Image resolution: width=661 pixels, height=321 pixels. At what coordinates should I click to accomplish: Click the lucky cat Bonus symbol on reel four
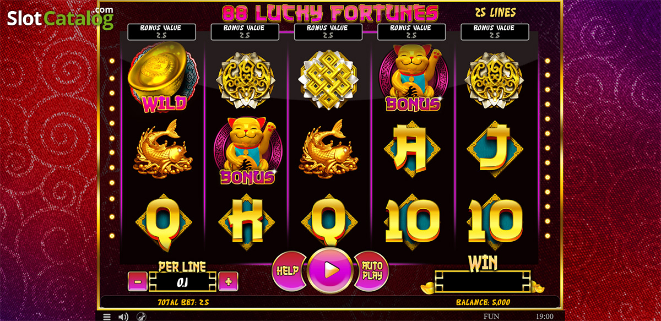[413, 77]
